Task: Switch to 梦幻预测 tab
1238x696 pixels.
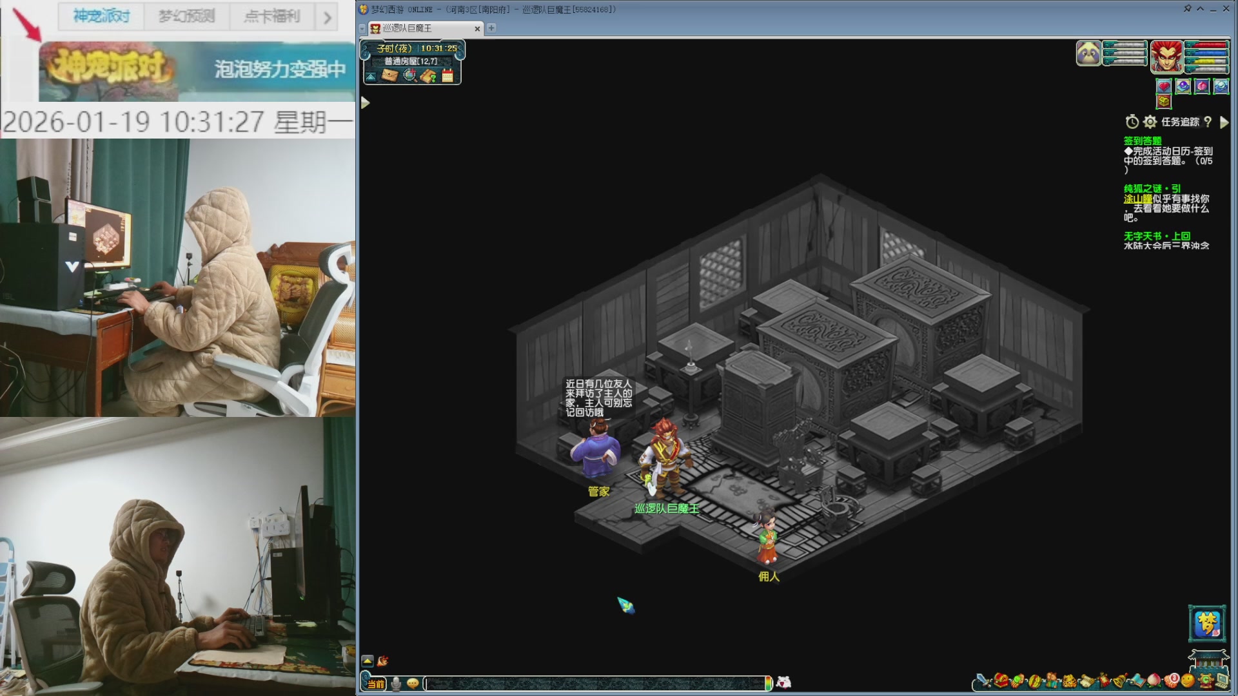Action: pyautogui.click(x=186, y=16)
